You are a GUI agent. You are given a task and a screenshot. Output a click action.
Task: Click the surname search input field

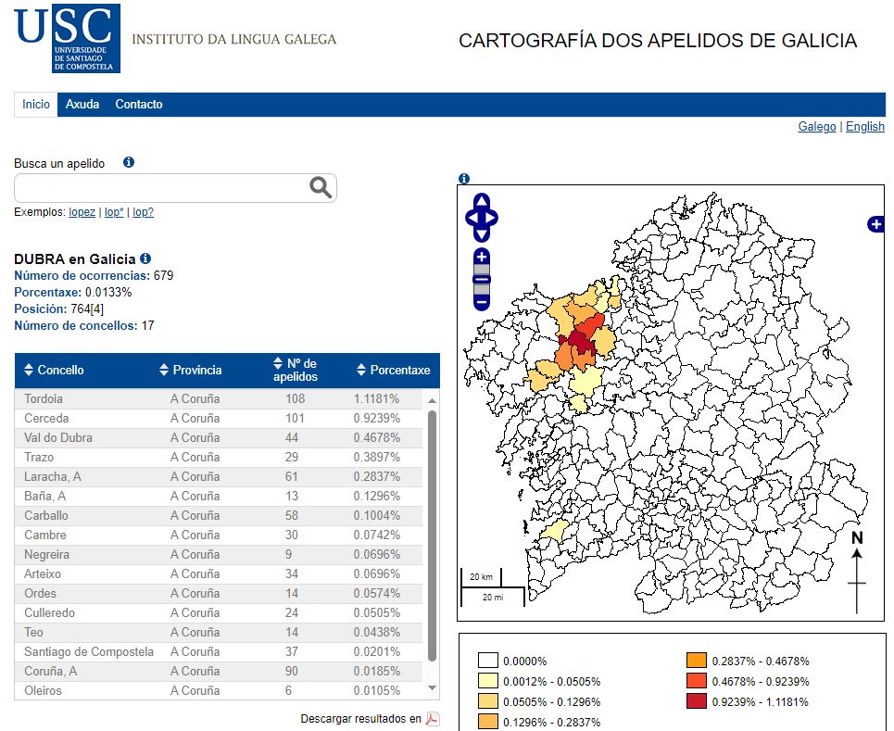pyautogui.click(x=162, y=188)
